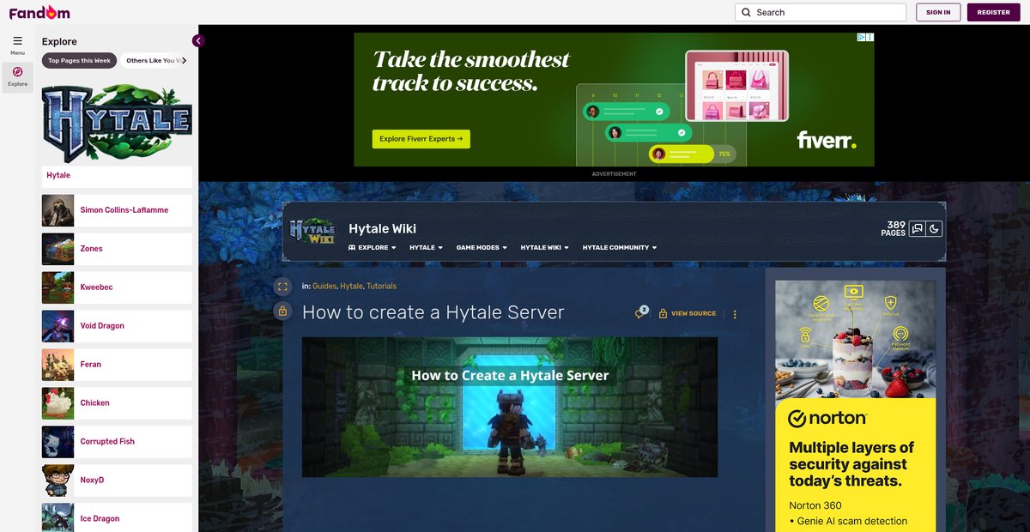Viewport: 1030px width, 532px height.
Task: Click the Kweebec thumbnail image
Action: click(58, 287)
